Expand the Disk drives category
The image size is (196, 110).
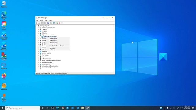(x=39, y=33)
